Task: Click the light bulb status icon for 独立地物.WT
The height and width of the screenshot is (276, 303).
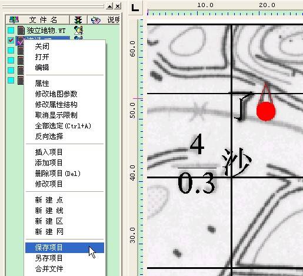Action: click(x=79, y=30)
